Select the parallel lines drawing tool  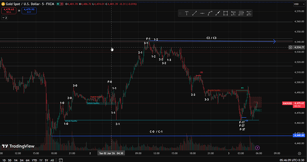coord(241,13)
